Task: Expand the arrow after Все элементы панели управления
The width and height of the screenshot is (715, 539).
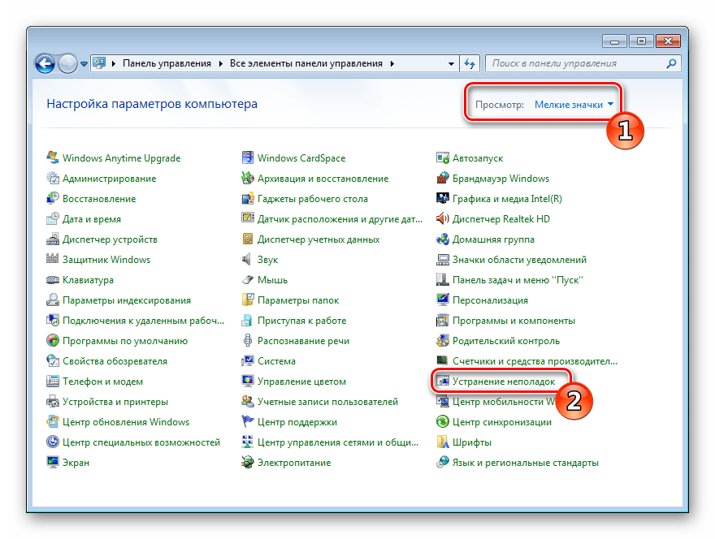Action: (x=392, y=63)
